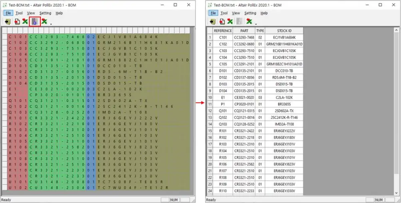Click greyed-out separator icon in right window
The width and height of the screenshot is (401, 203).
tap(239, 22)
